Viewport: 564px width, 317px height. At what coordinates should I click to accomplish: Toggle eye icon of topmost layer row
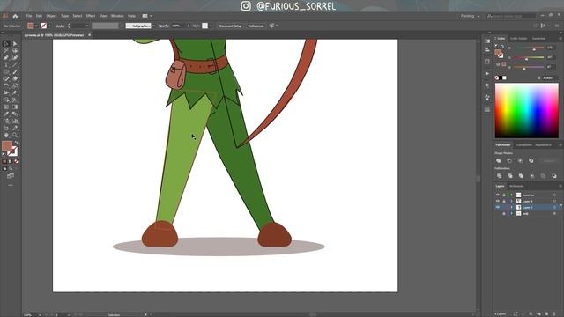pyautogui.click(x=498, y=195)
